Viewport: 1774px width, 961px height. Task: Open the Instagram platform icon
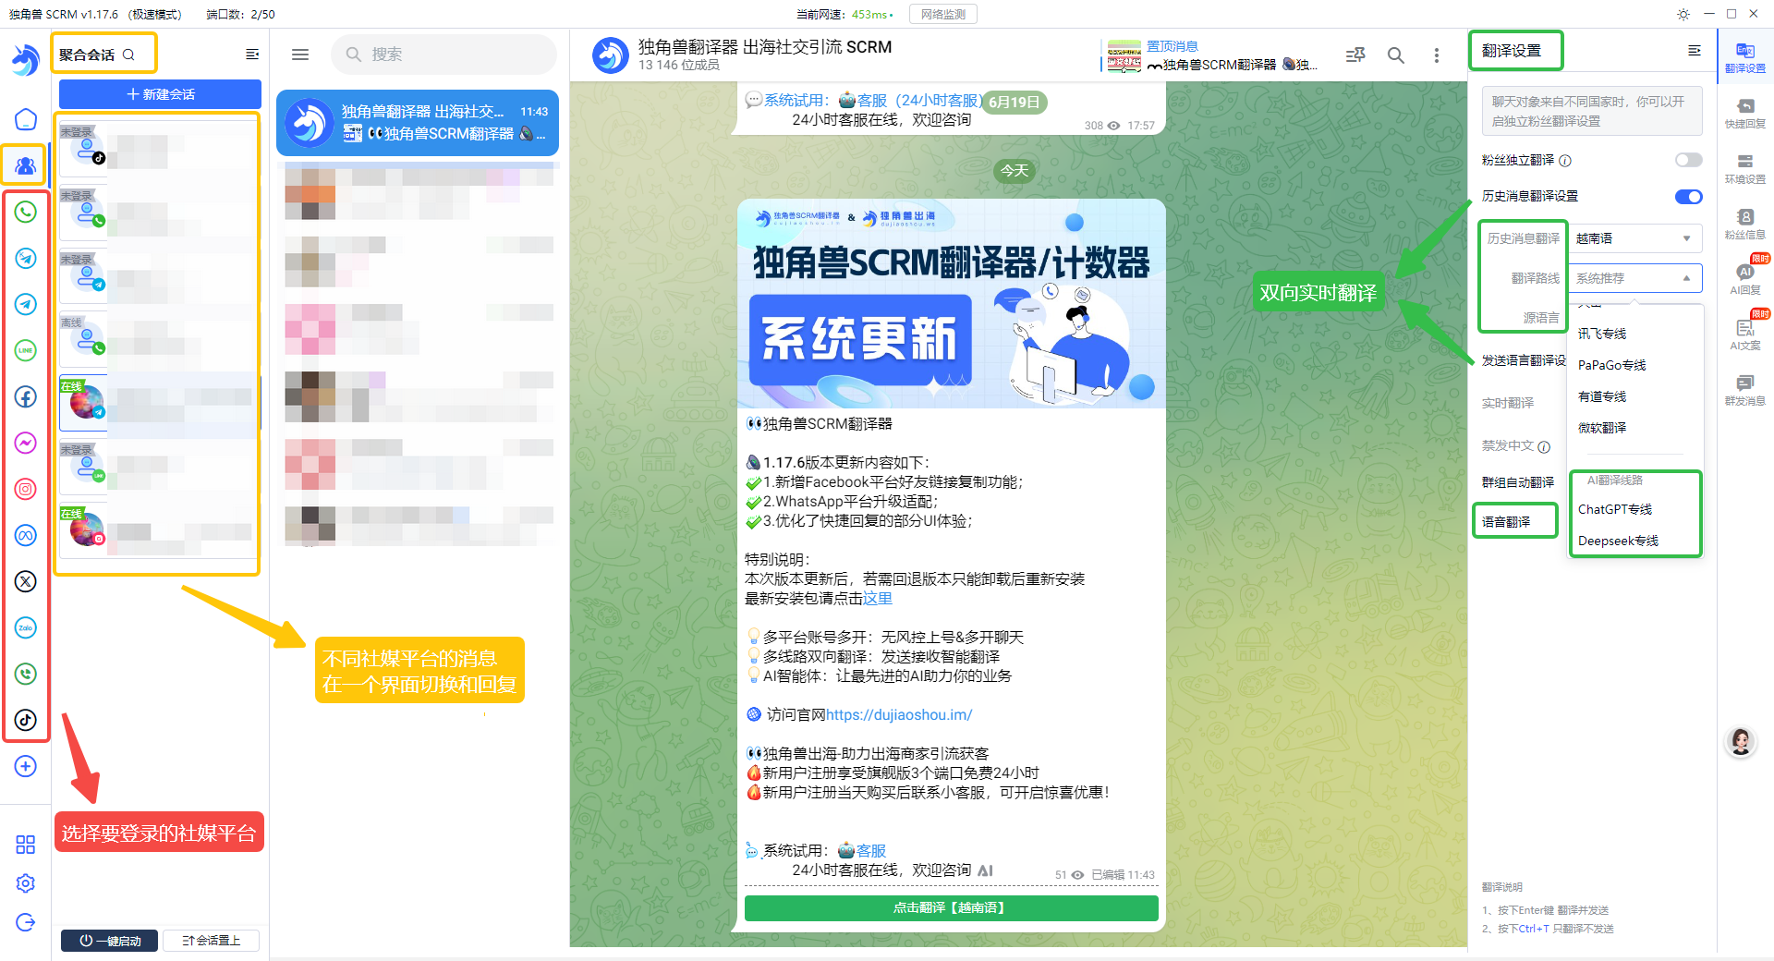[x=26, y=489]
